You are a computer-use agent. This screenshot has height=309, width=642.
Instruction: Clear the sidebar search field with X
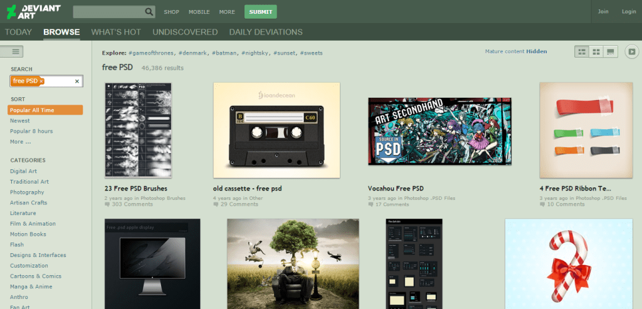77,81
